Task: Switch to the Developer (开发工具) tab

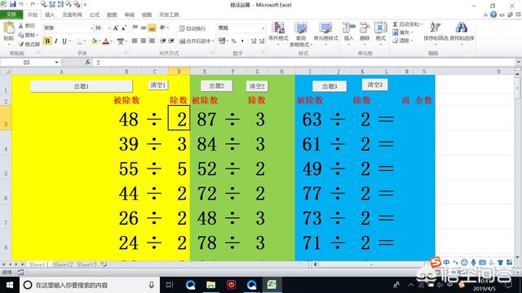Action: pos(169,15)
